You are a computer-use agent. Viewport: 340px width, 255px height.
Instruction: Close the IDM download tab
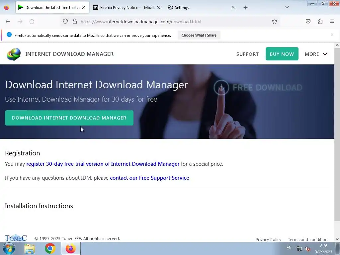[x=84, y=7]
